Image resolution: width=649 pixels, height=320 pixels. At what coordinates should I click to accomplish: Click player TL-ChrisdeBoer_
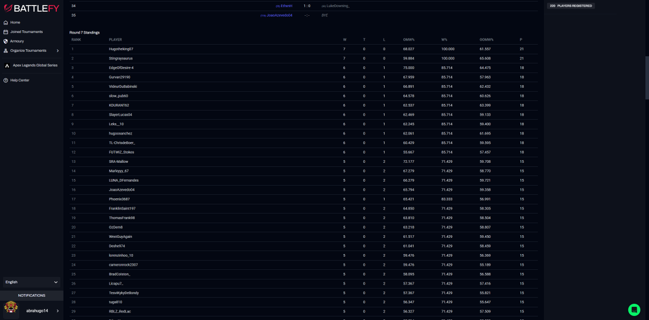122,143
